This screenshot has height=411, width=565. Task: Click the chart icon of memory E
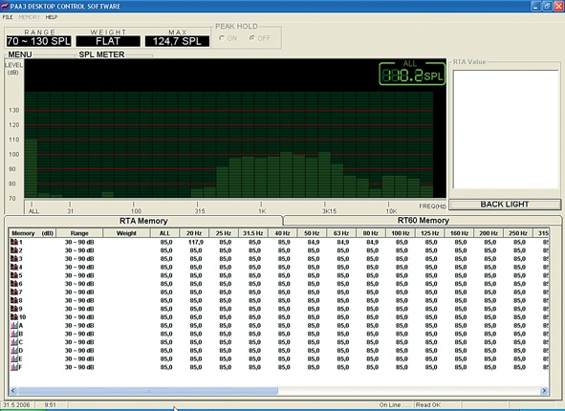(x=14, y=358)
